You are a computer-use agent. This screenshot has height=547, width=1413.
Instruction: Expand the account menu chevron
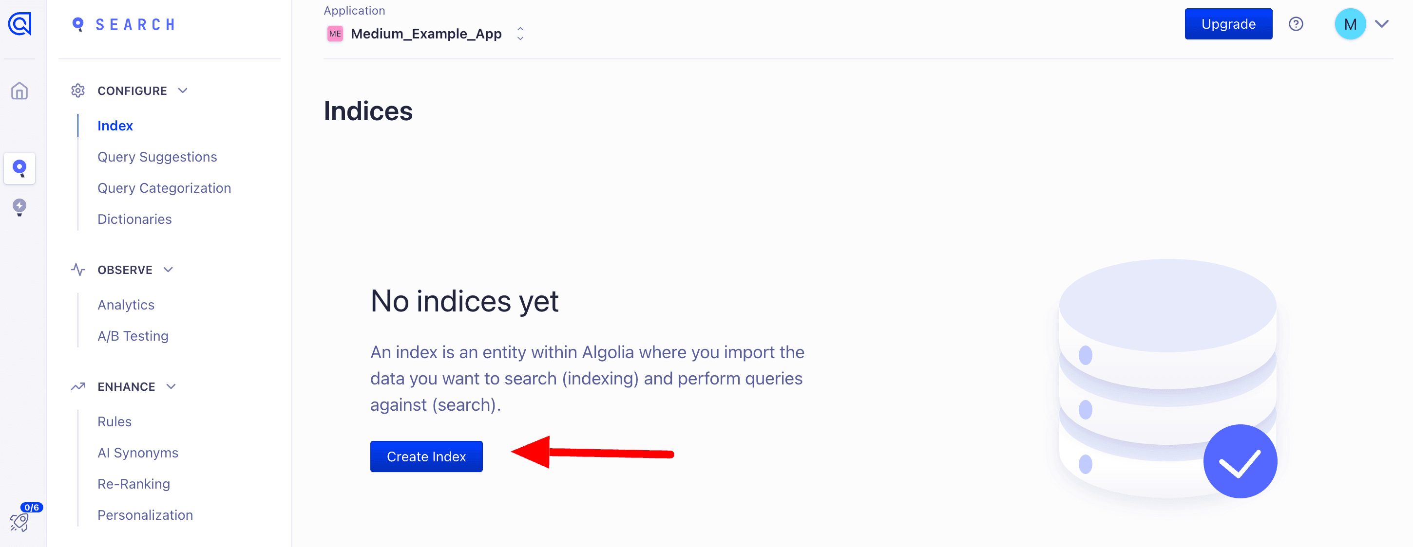click(1382, 24)
